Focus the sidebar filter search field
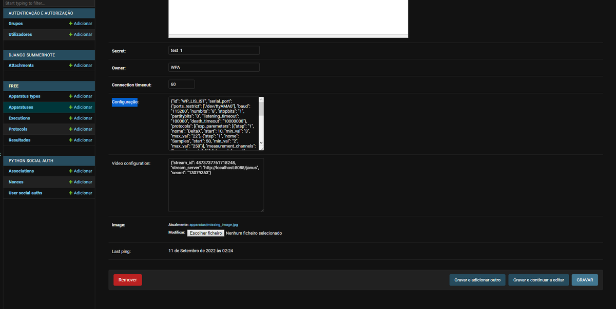 pyautogui.click(x=47, y=3)
